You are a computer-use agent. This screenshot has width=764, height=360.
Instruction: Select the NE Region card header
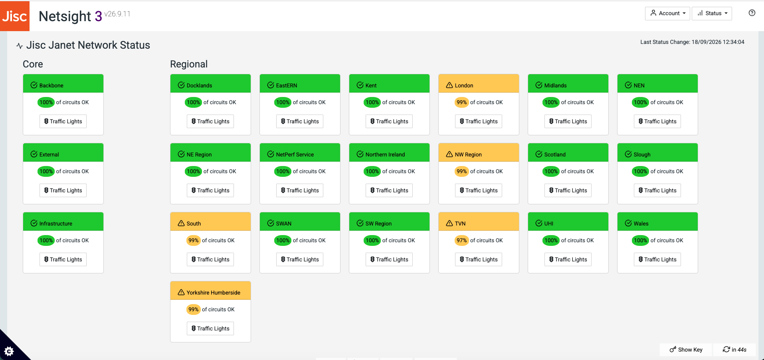pos(210,152)
